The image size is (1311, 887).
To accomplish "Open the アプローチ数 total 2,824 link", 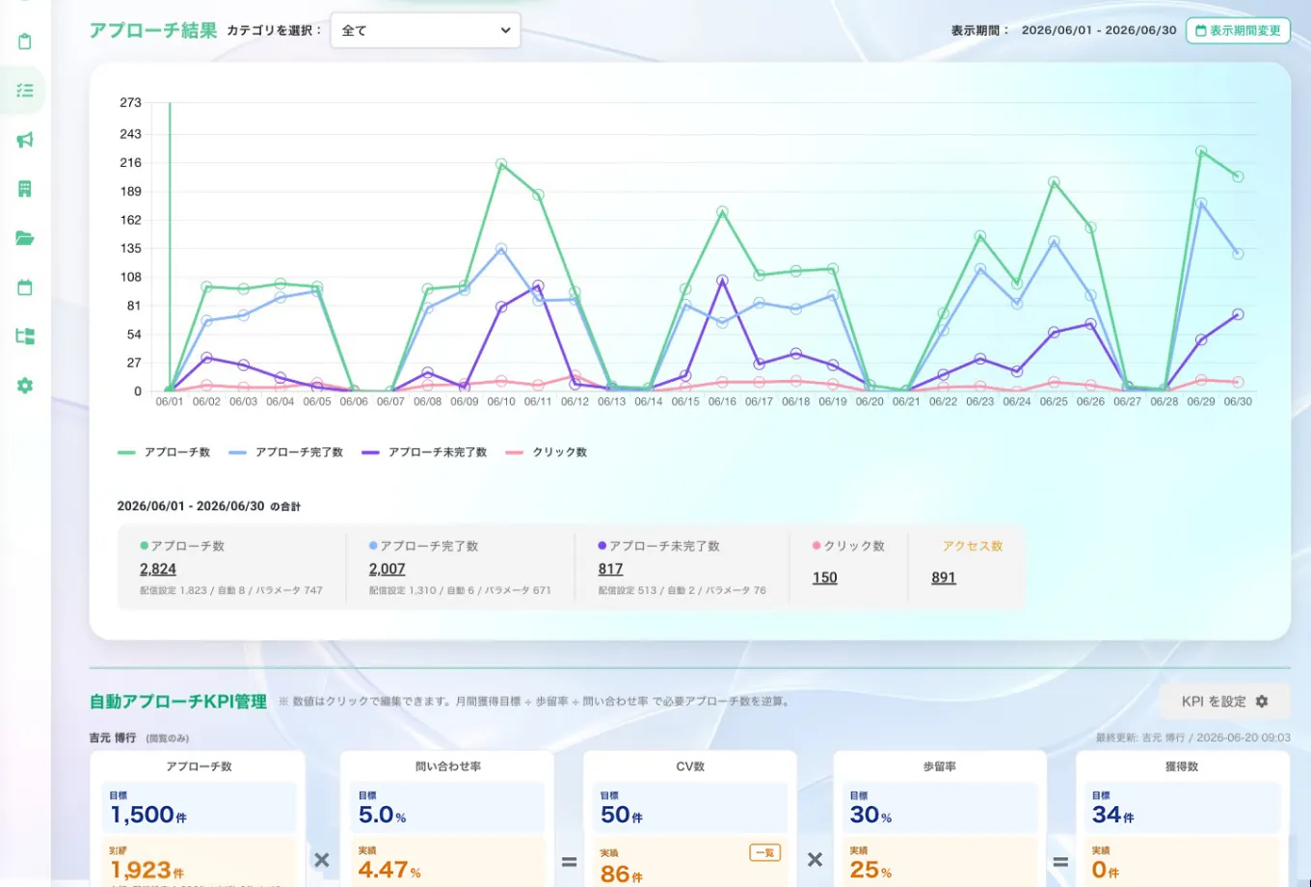I will pos(158,569).
